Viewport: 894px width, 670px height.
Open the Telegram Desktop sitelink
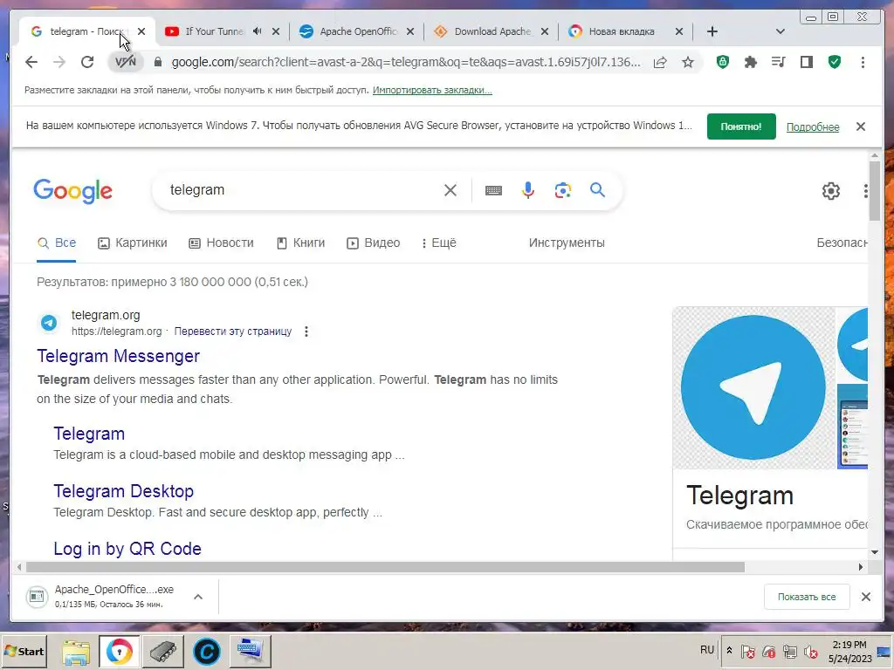click(x=124, y=491)
